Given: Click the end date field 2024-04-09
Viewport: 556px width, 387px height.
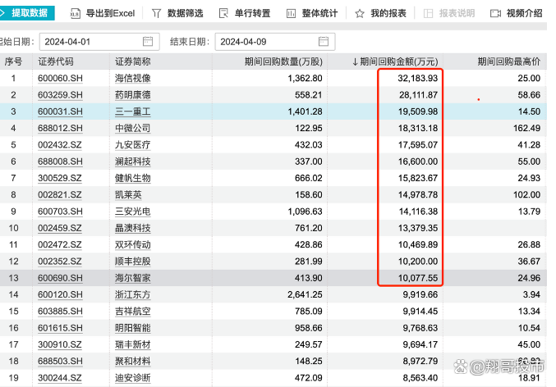Looking at the screenshot, I should pyautogui.click(x=275, y=42).
